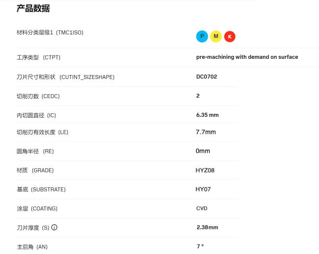319x254 pixels.
Task: Click 'pre-machining with demand on surface' value
Action: (x=247, y=57)
